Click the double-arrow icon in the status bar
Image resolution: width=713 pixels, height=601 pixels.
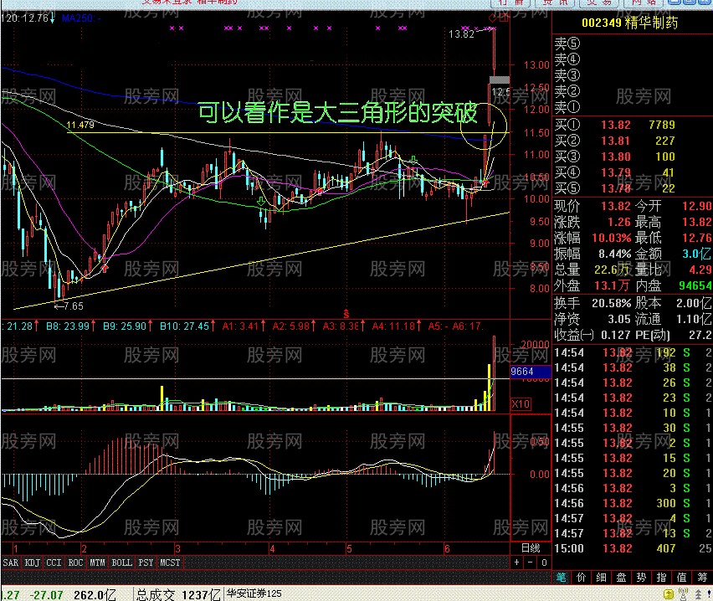[698, 594]
